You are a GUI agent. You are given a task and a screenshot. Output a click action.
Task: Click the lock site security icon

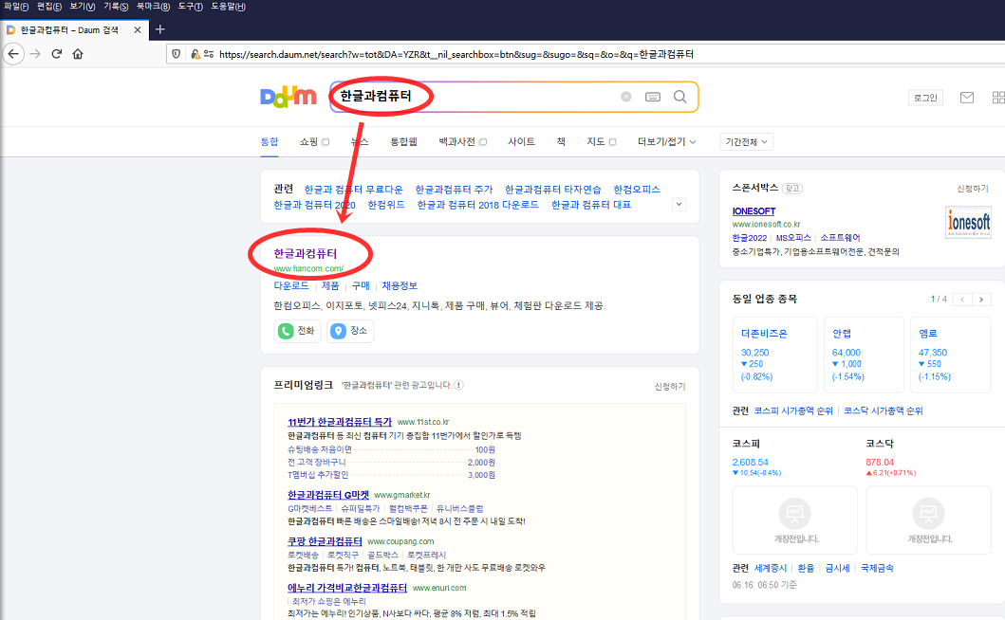pyautogui.click(x=195, y=54)
